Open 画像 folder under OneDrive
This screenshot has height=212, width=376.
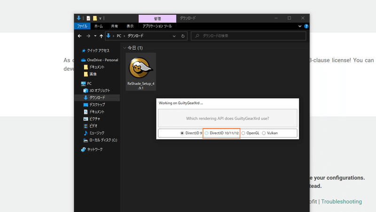click(90, 74)
